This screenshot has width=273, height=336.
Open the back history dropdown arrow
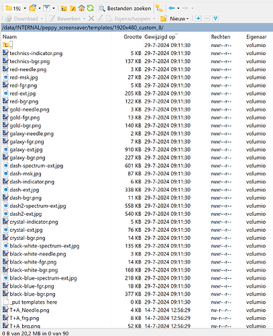178,9
